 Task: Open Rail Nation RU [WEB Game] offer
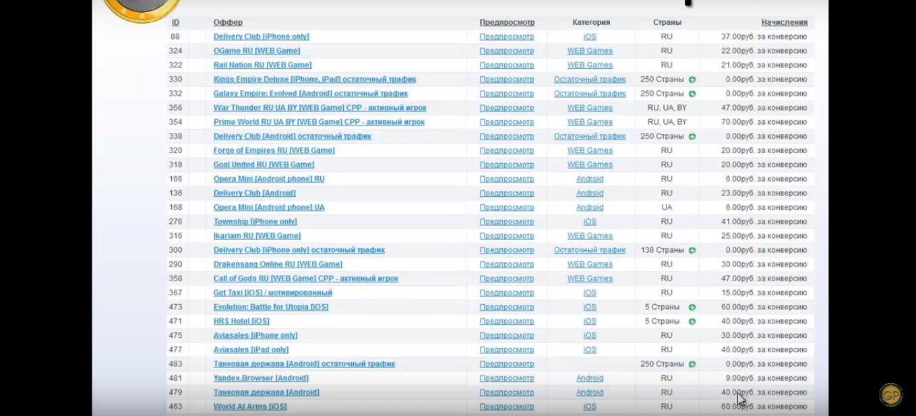262,65
